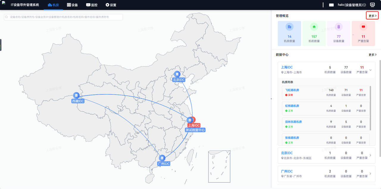Click the 广州IDC title in data center list
381x189 pixels.
pyautogui.click(x=287, y=171)
